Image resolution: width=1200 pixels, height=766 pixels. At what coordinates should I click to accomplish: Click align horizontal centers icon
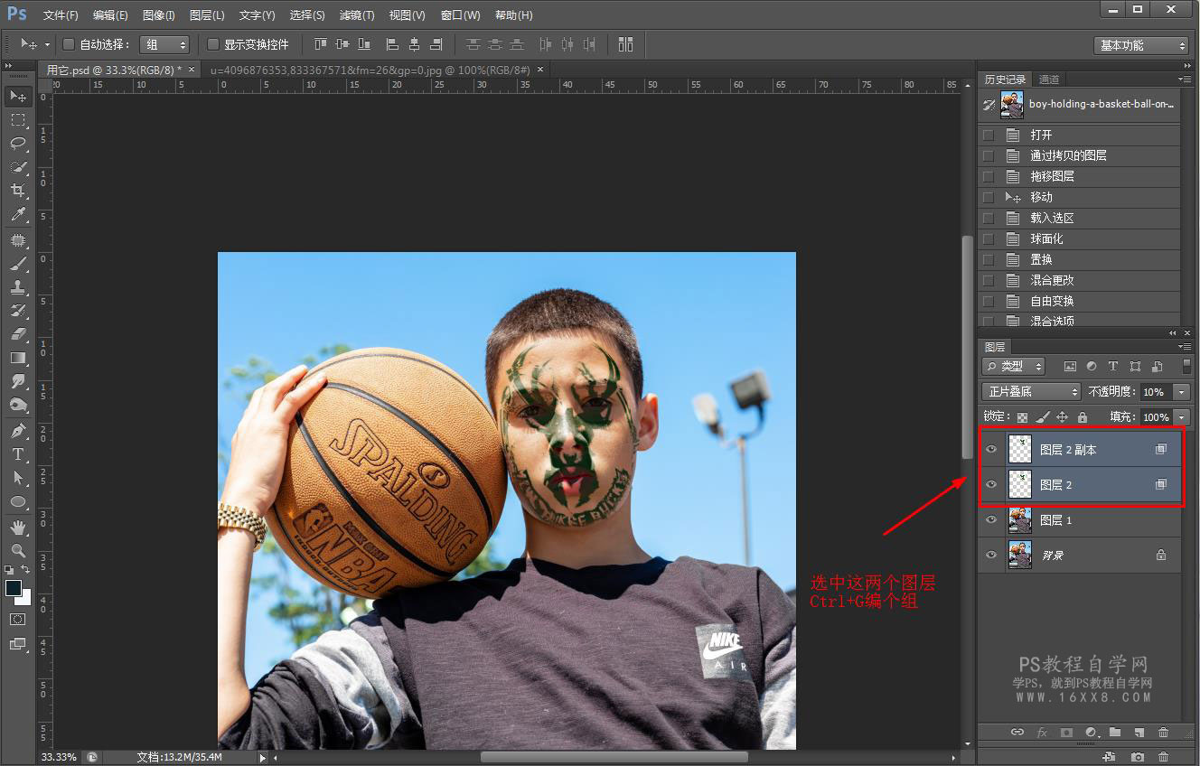[x=415, y=44]
